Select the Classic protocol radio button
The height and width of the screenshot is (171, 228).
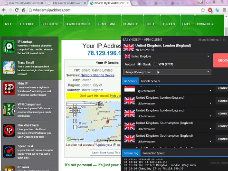pos(139,64)
